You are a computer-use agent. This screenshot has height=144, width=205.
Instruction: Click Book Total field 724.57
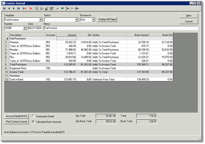click(x=147, y=122)
